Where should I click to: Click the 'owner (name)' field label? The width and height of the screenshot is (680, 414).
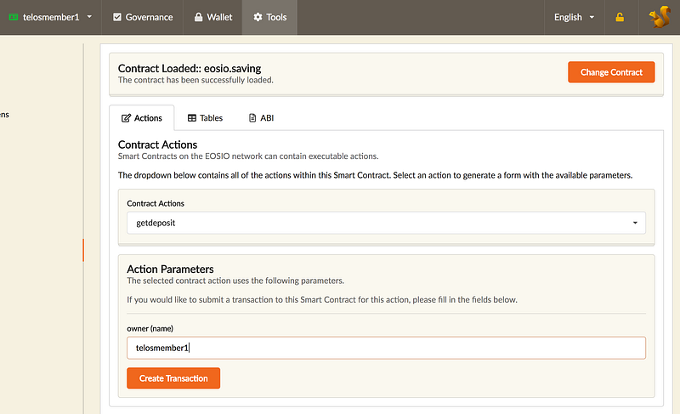[x=150, y=329]
